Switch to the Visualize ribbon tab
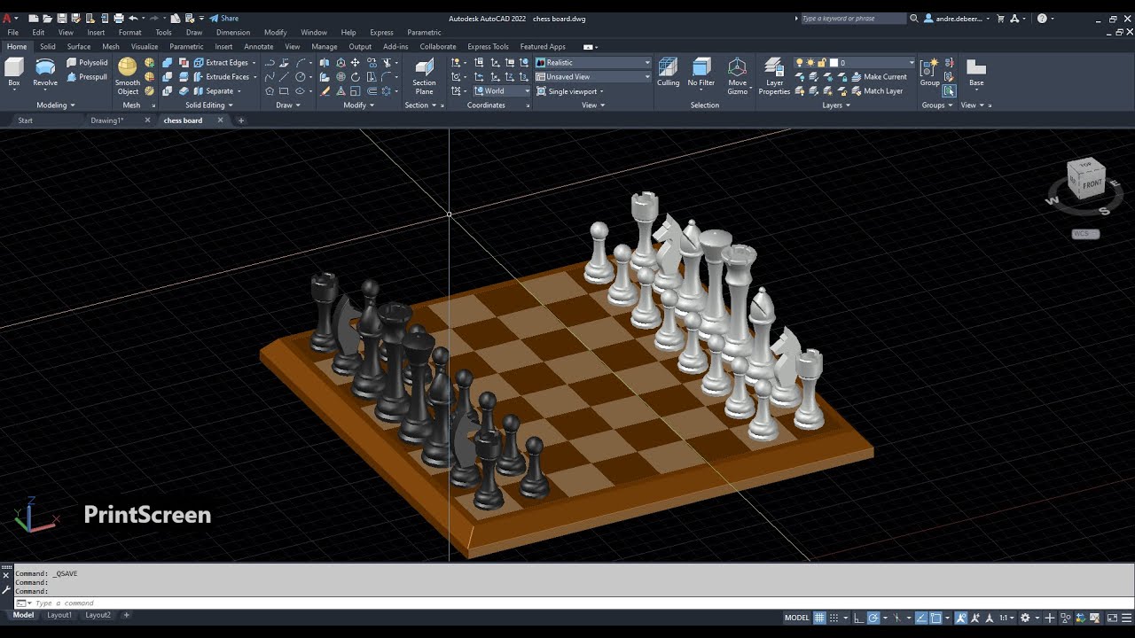 (145, 47)
